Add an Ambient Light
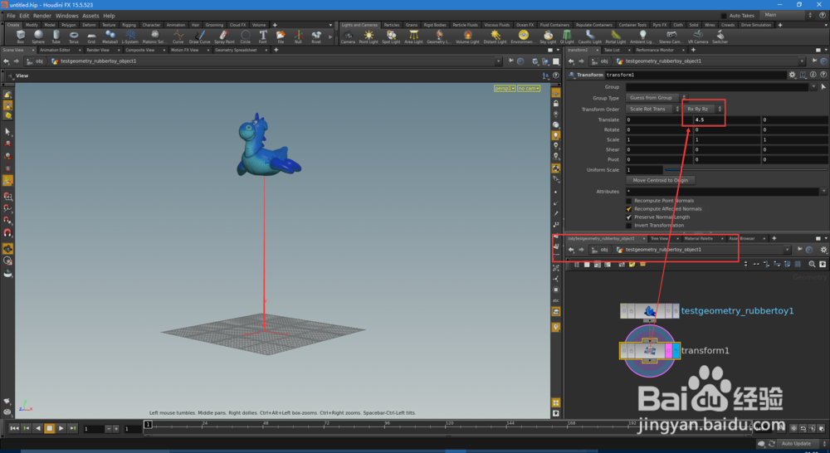Viewport: 830px width, 453px height. coord(642,37)
